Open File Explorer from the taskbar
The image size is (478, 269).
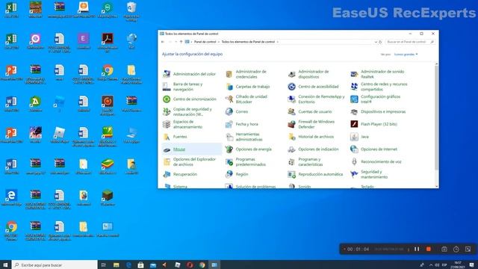(117, 265)
